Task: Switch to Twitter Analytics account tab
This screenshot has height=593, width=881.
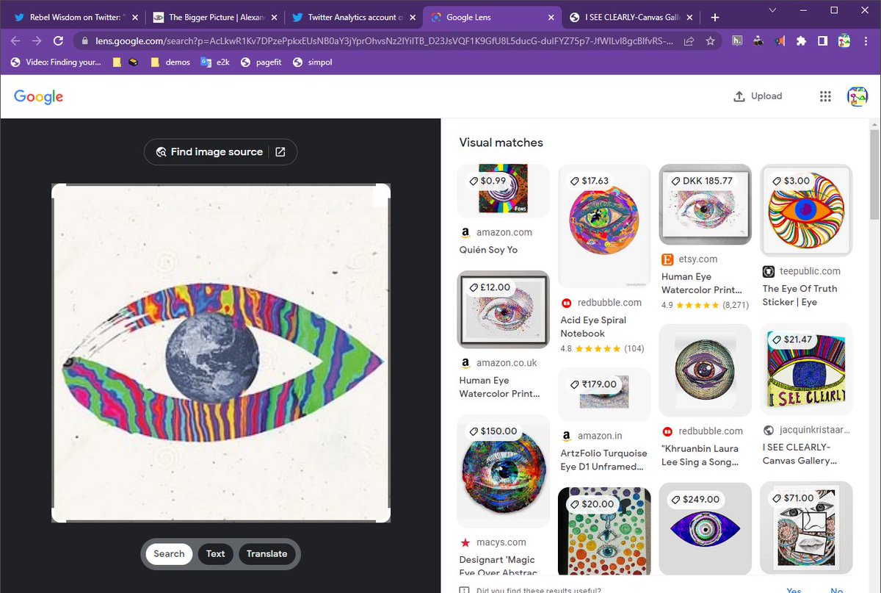Action: (x=354, y=18)
